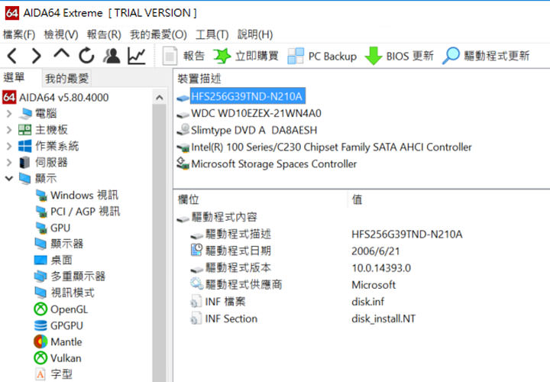The image size is (550, 382).
Task: Click the INF 檔案 file icon
Action: (196, 301)
